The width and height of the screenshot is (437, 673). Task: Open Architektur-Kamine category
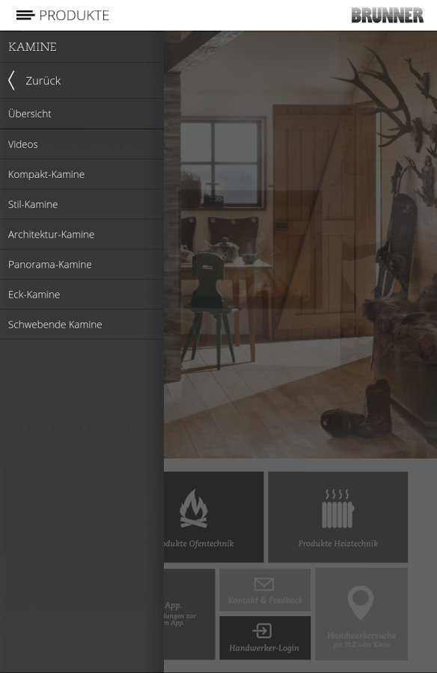(82, 234)
